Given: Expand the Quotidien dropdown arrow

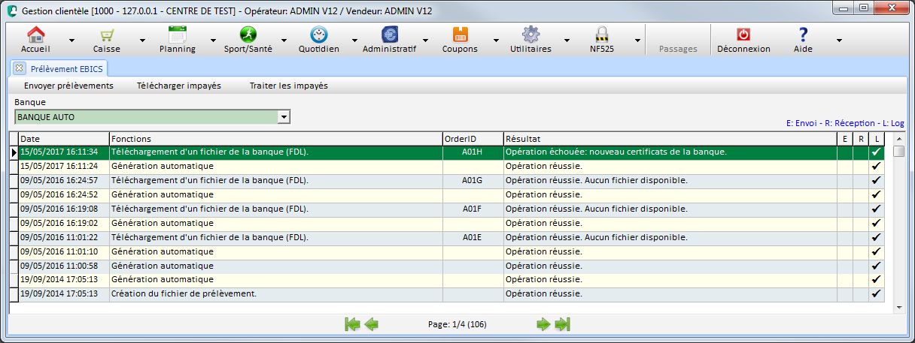Looking at the screenshot, I should [354, 40].
